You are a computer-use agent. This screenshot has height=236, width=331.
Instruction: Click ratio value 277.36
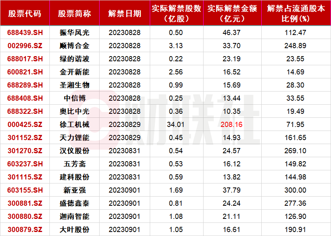click(295, 203)
